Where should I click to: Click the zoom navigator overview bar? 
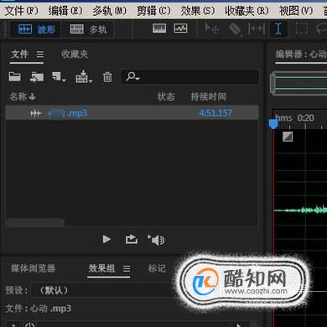tap(298, 83)
